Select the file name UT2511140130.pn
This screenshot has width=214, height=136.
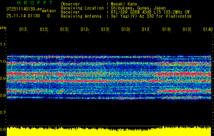[x=24, y=9]
